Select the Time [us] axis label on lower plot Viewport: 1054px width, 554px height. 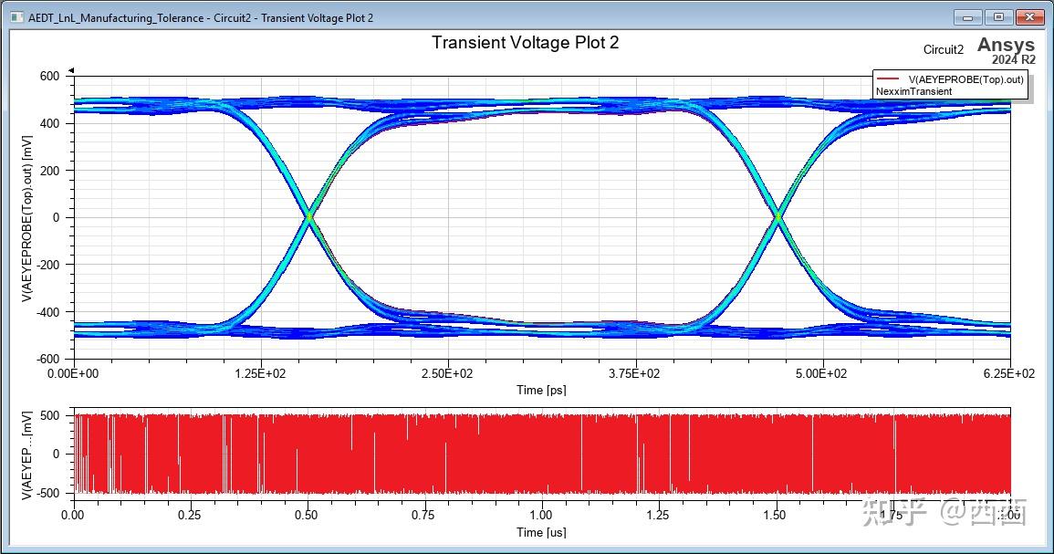tap(540, 533)
